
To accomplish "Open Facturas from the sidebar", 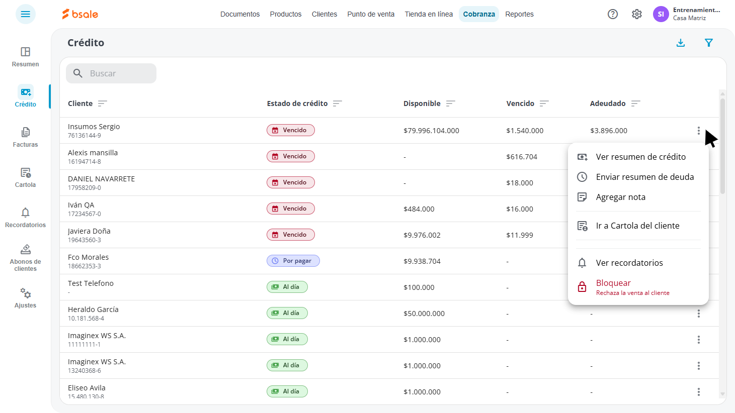I will coord(26,137).
